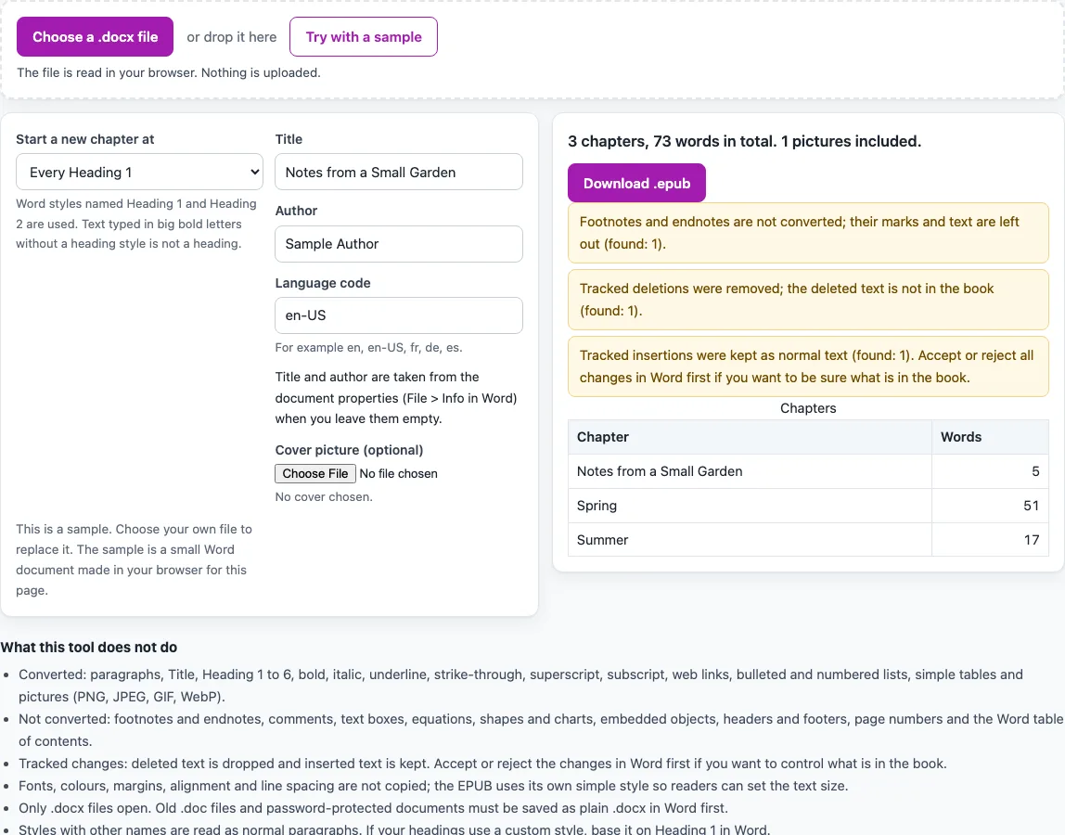The width and height of the screenshot is (1065, 835).
Task: Select the Chapter column header
Action: (x=750, y=437)
